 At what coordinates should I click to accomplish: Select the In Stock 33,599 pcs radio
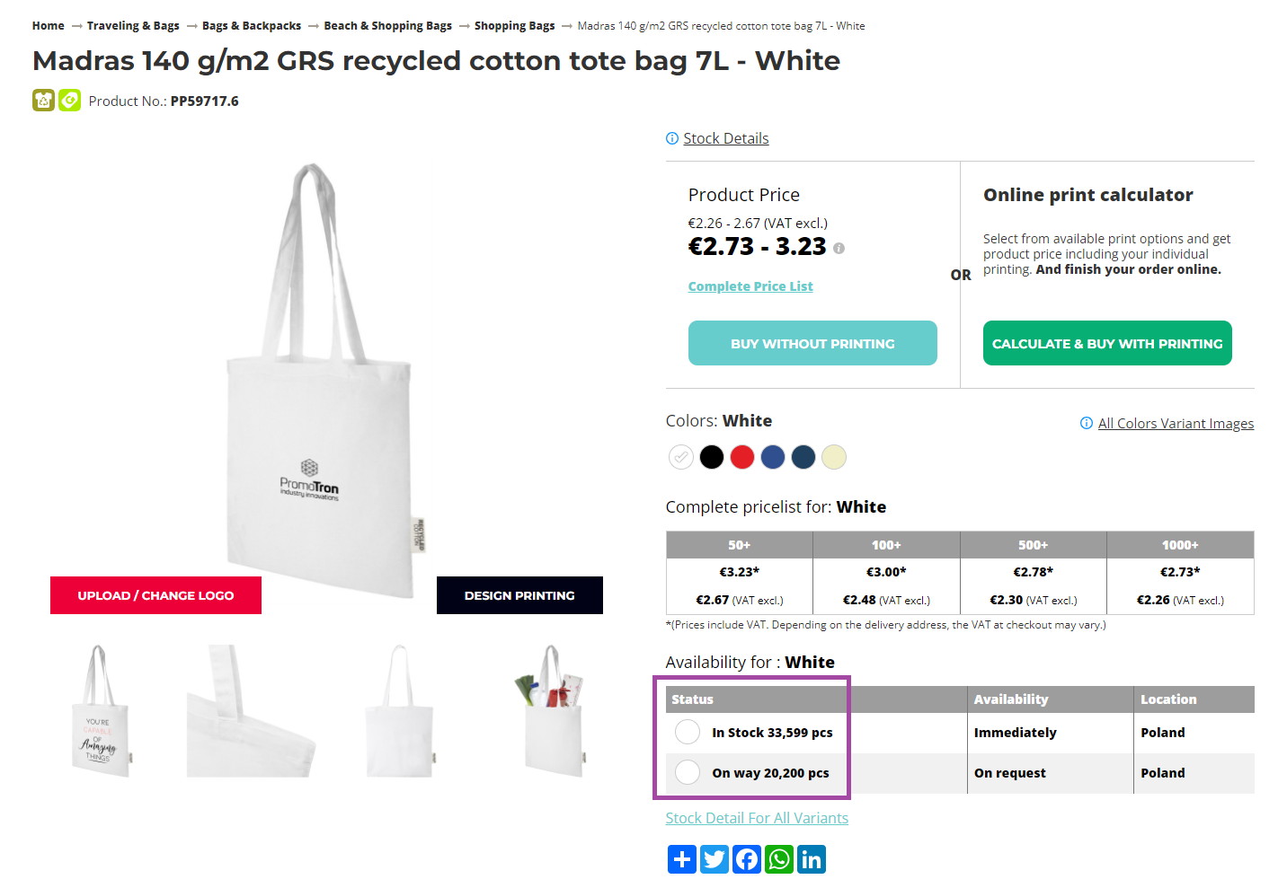[688, 732]
